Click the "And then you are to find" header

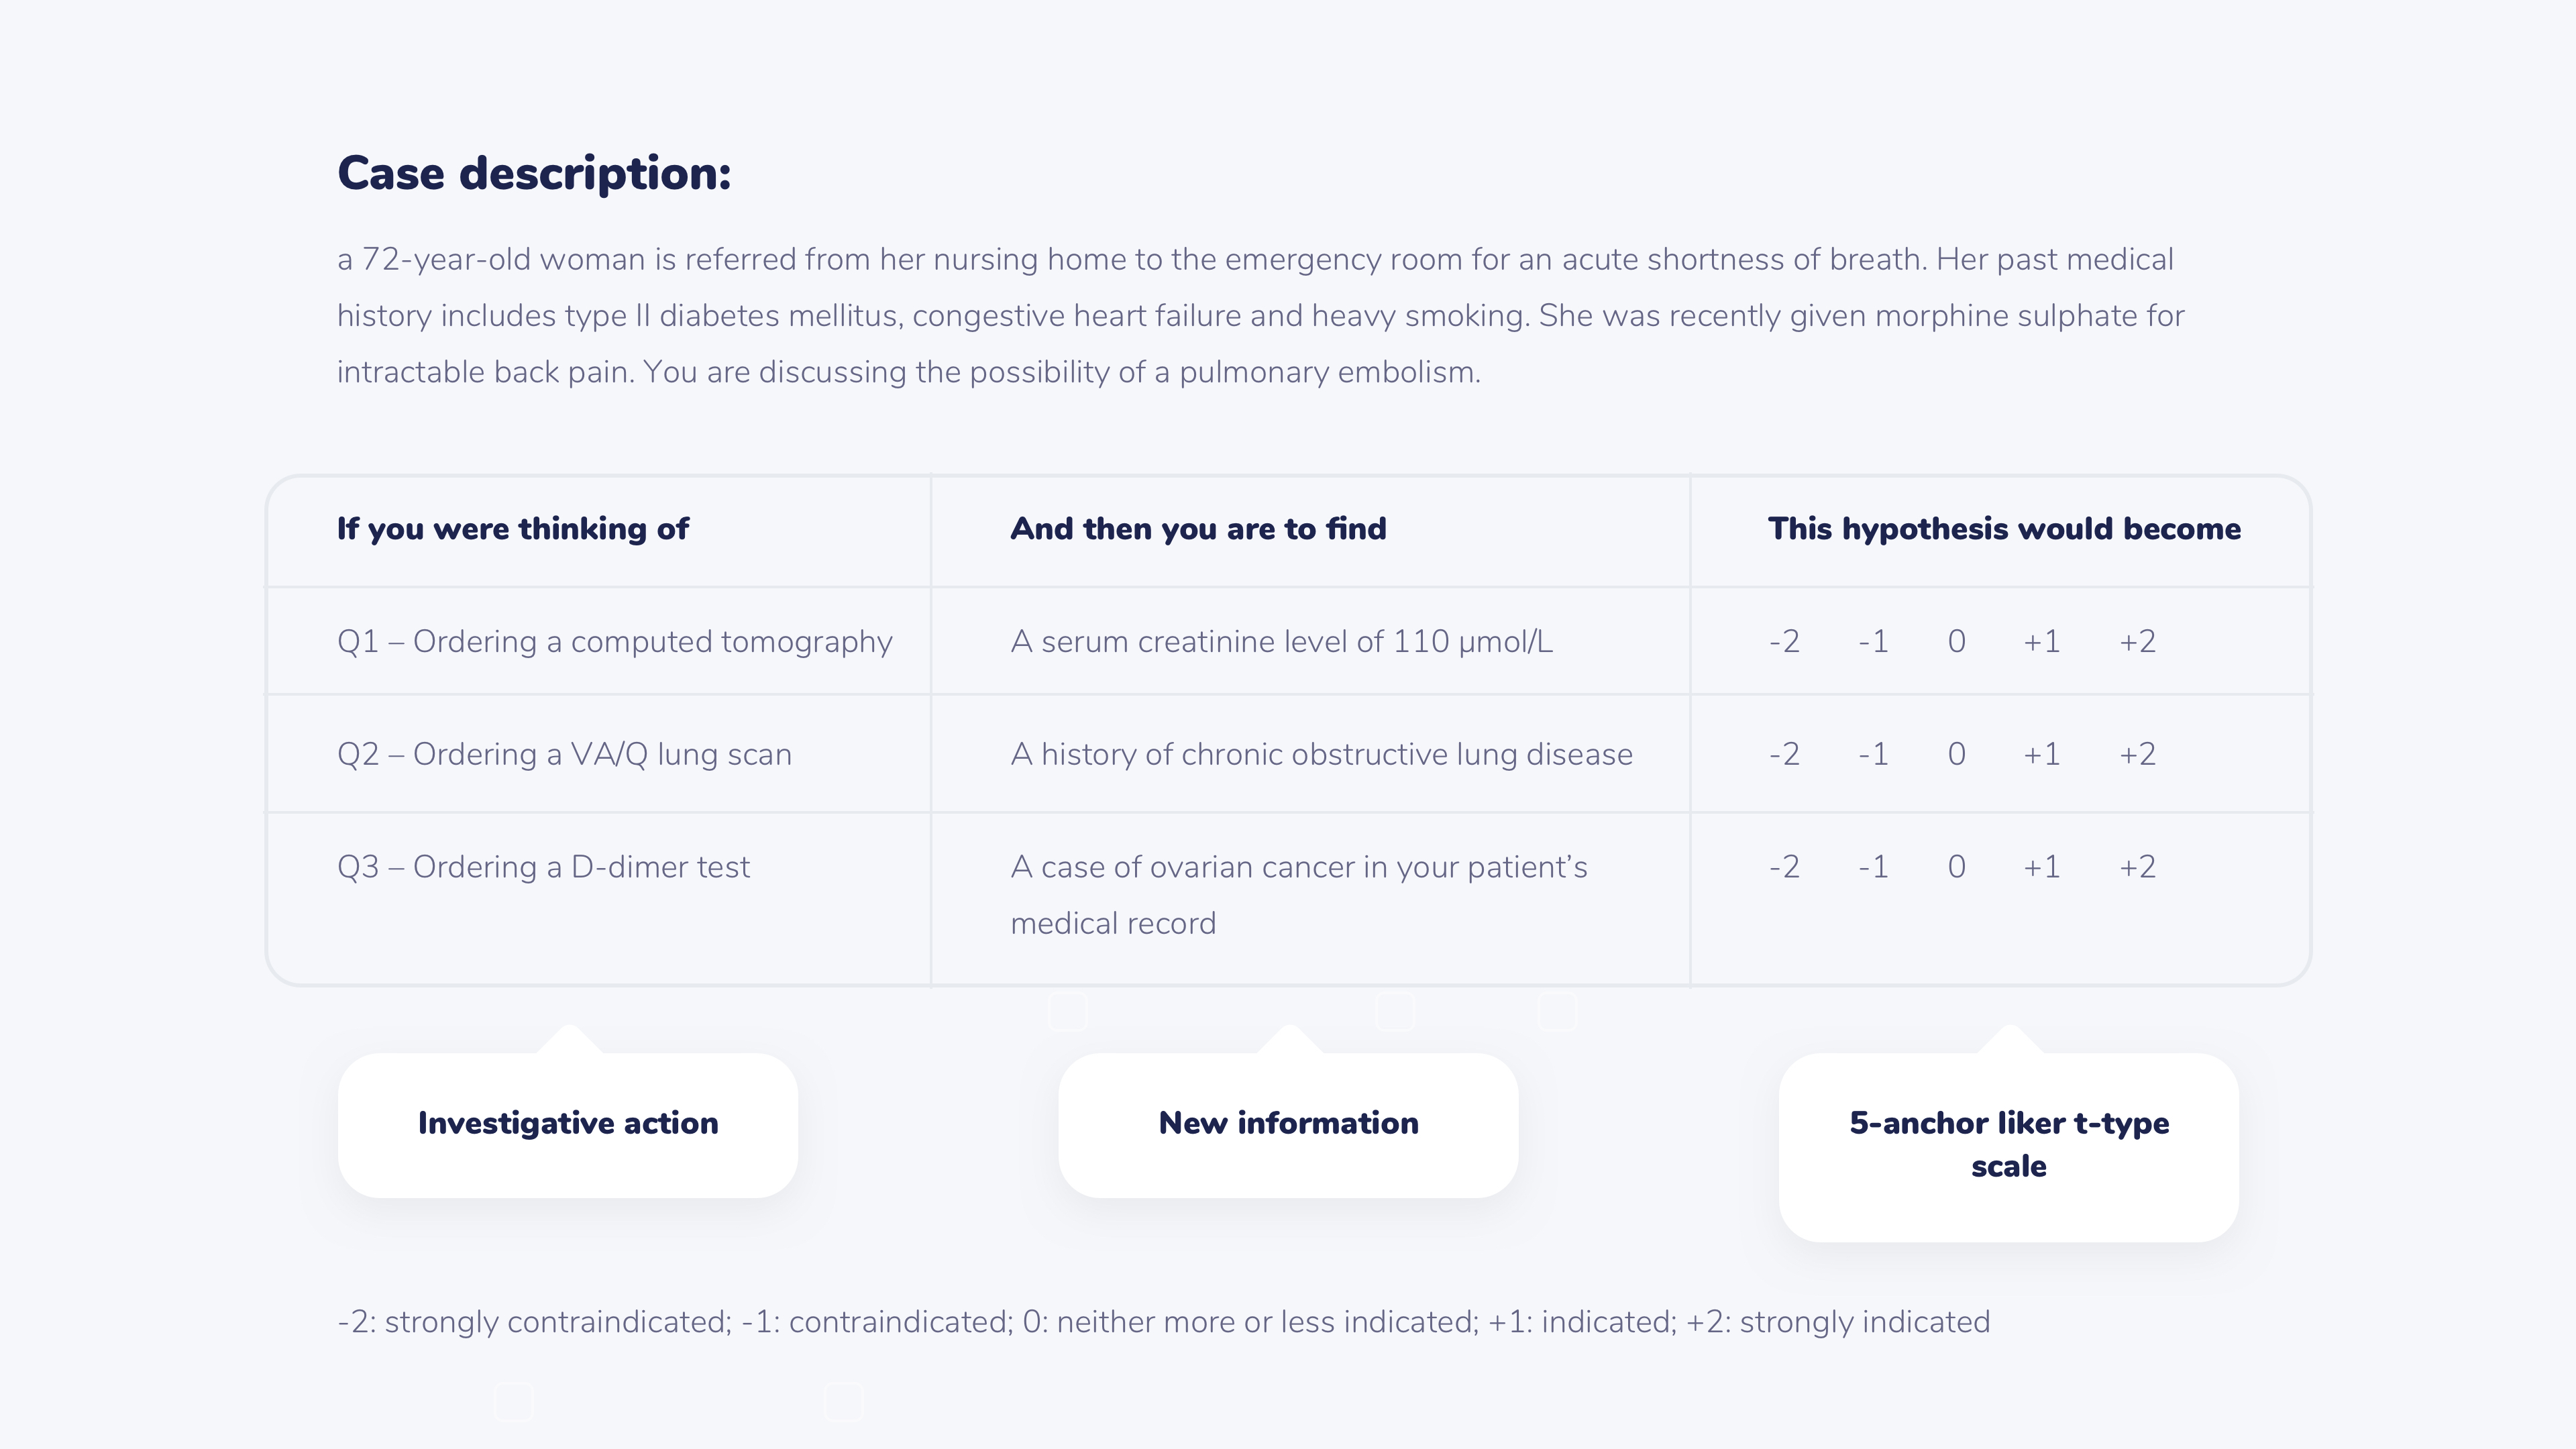coord(1198,529)
